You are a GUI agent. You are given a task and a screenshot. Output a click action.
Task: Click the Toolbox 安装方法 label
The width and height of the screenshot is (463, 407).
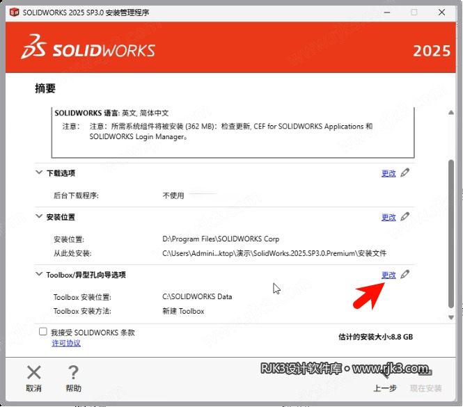(82, 311)
